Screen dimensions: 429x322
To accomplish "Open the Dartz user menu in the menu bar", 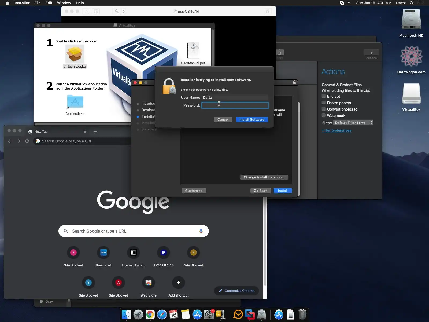I will pos(401,3).
